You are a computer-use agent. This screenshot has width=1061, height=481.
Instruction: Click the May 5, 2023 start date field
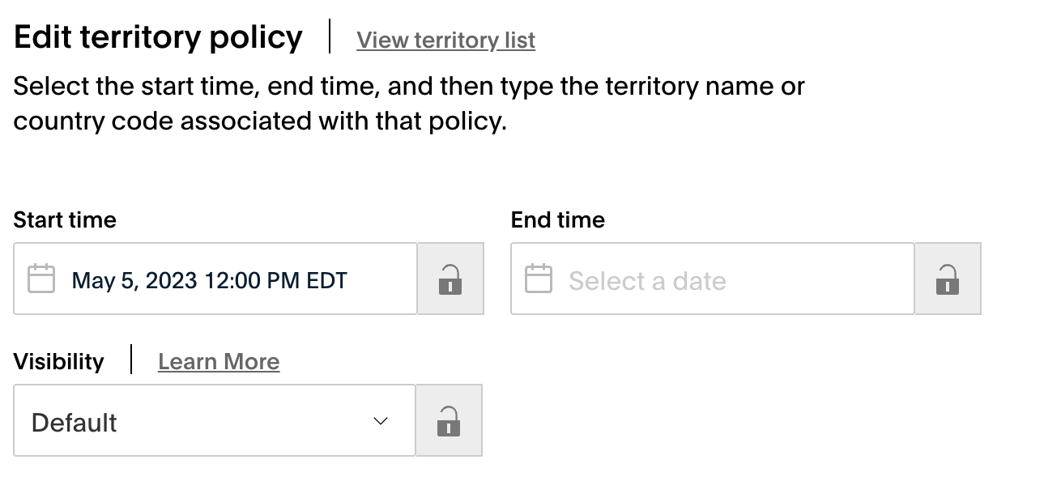(x=215, y=279)
